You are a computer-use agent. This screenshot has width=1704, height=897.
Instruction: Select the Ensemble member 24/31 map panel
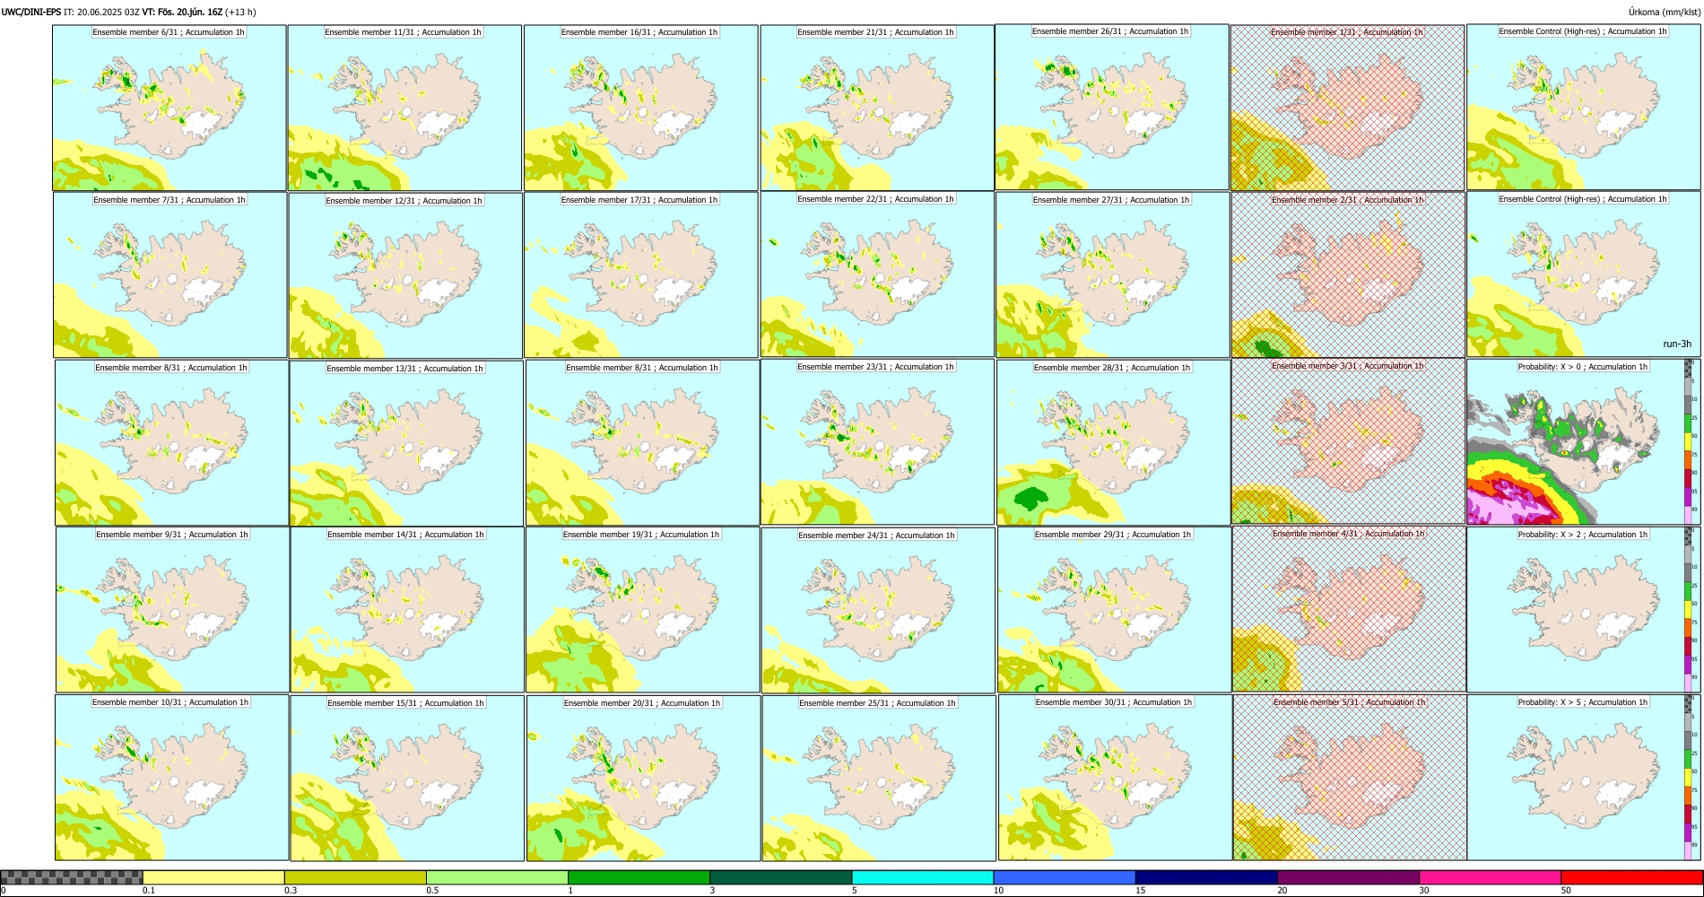tap(879, 610)
